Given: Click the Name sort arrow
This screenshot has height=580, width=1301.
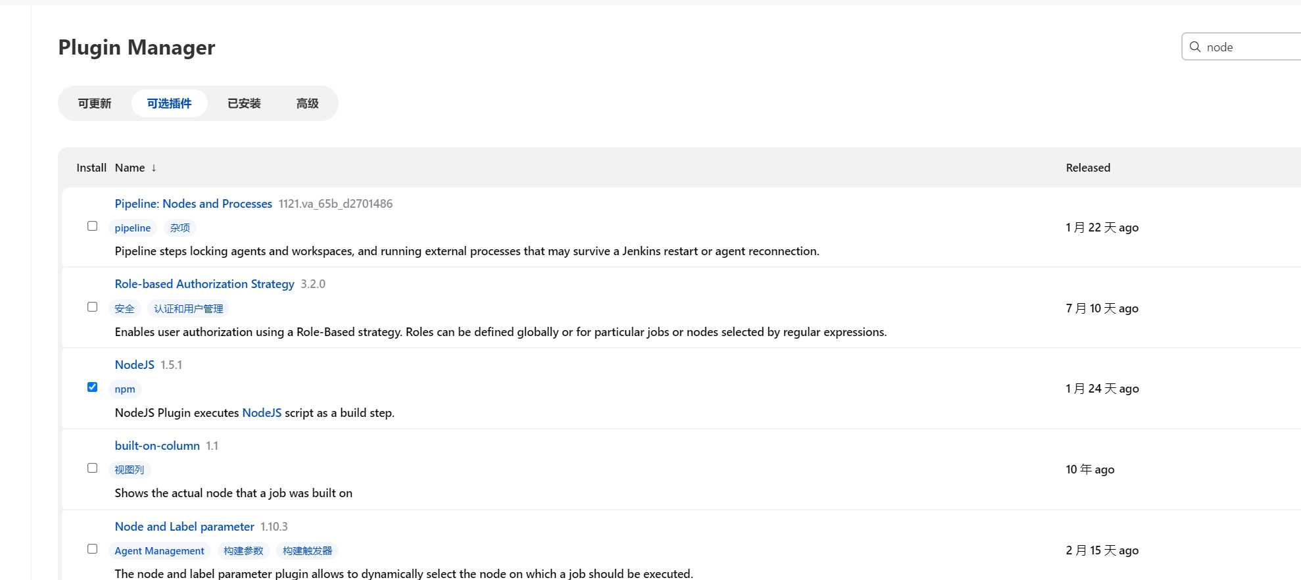Looking at the screenshot, I should [x=154, y=168].
